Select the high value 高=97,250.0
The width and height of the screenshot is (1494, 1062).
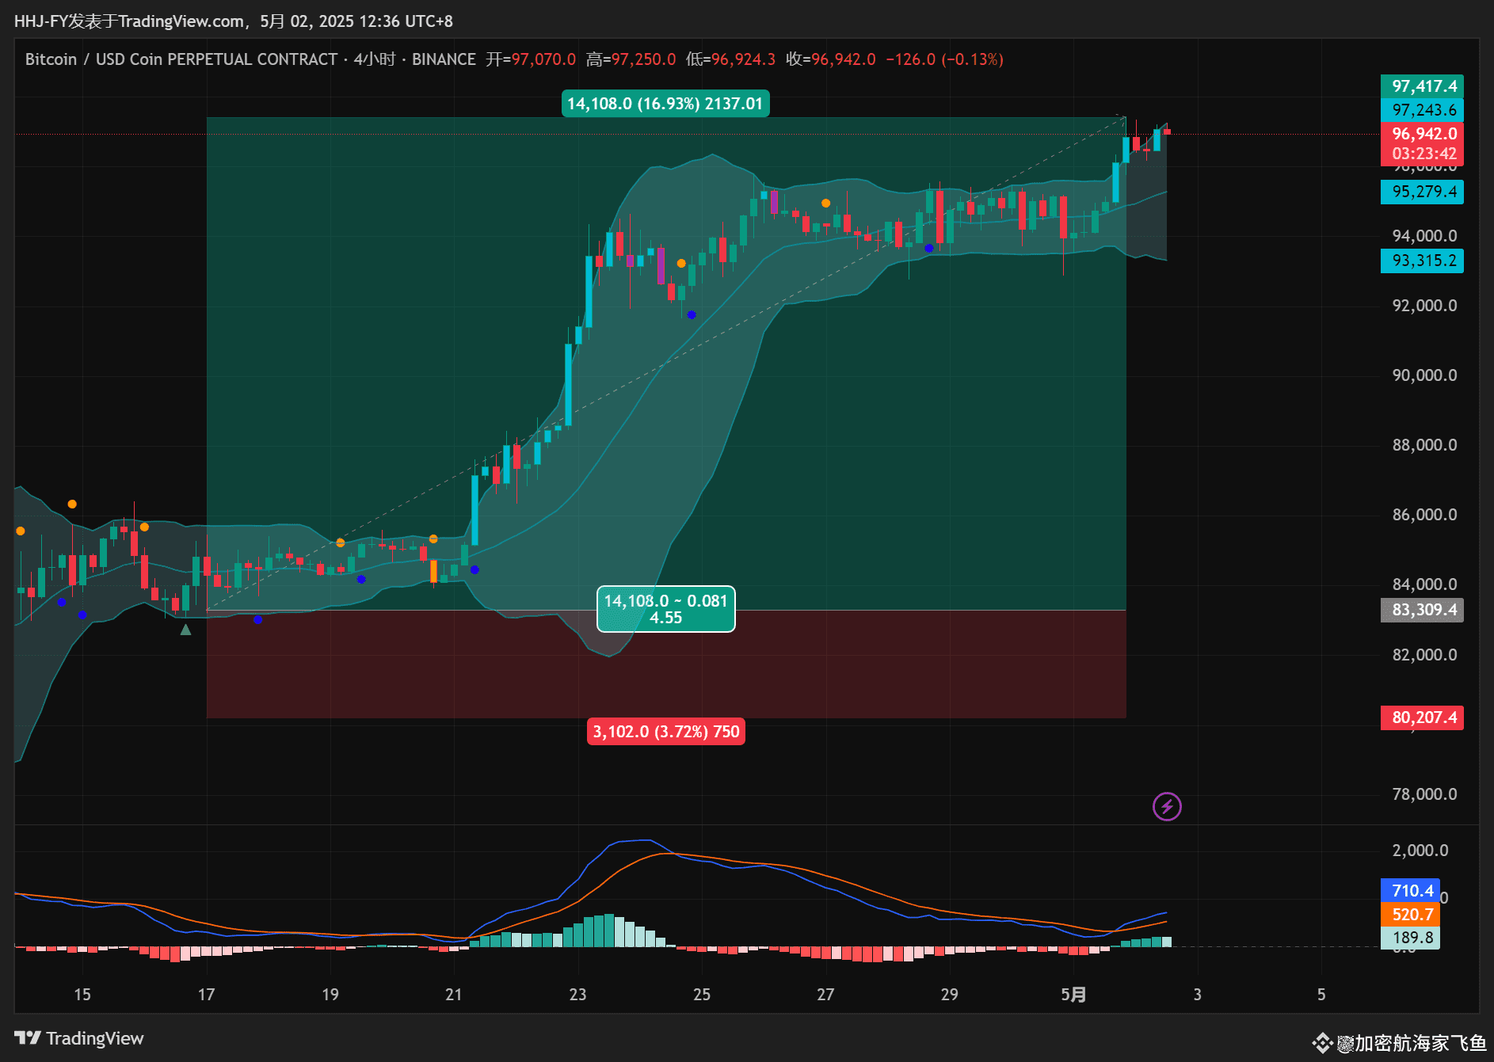click(631, 59)
